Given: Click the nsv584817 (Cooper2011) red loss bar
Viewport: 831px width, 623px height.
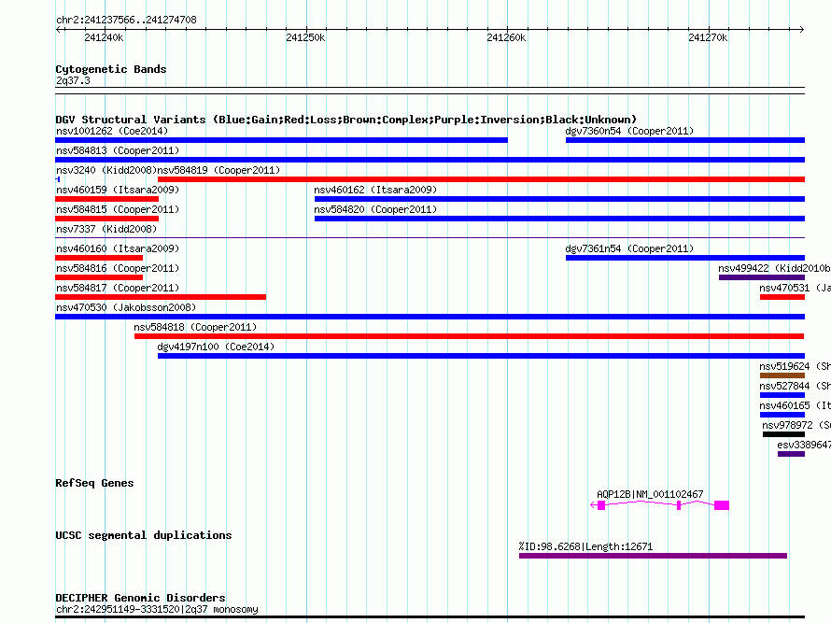Looking at the screenshot, I should (x=161, y=297).
